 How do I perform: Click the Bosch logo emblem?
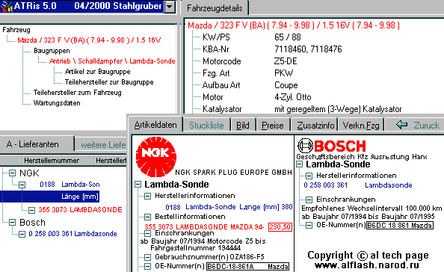tap(305, 146)
